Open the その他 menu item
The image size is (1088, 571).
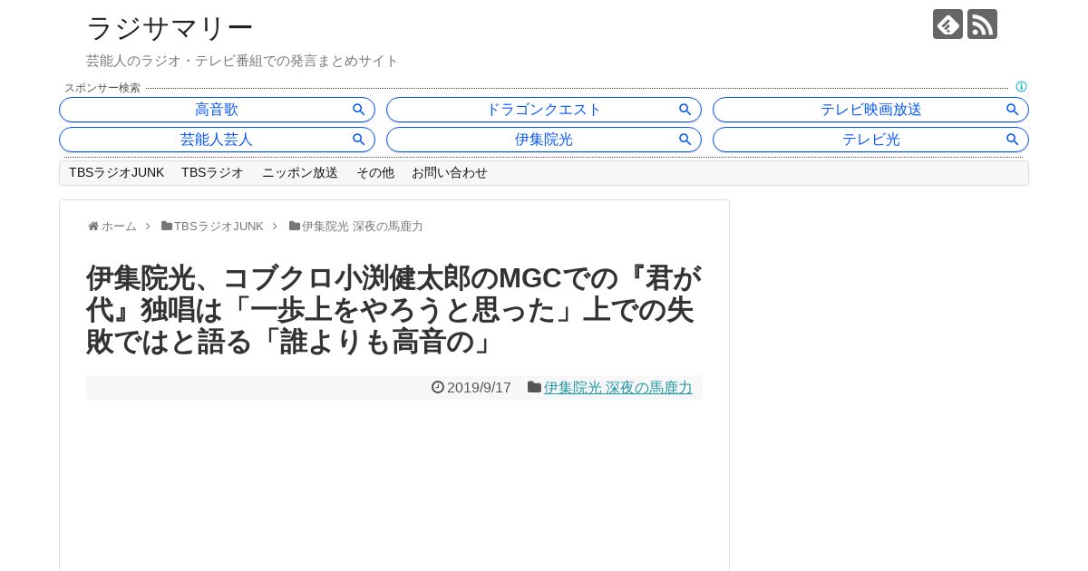(x=375, y=173)
